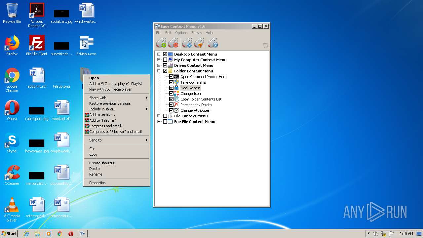Click the ContextMenu Cleaner mouse icon with broom
423x238 pixels.
coord(199,43)
